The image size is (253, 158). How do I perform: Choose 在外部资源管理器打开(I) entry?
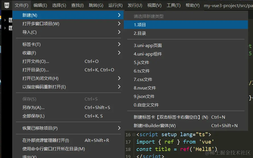pos(68,140)
